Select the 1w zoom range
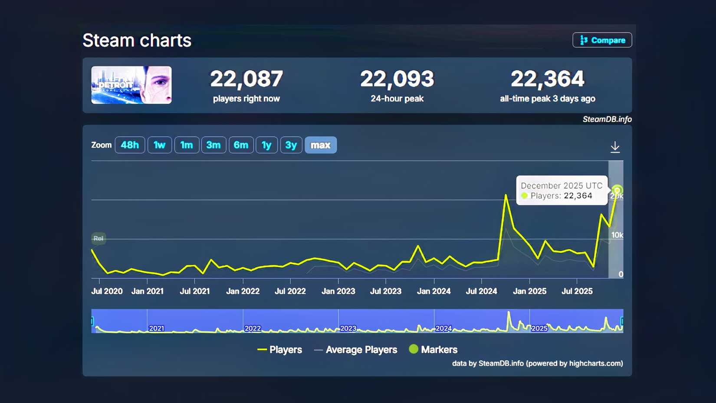The width and height of the screenshot is (716, 403). click(x=159, y=145)
